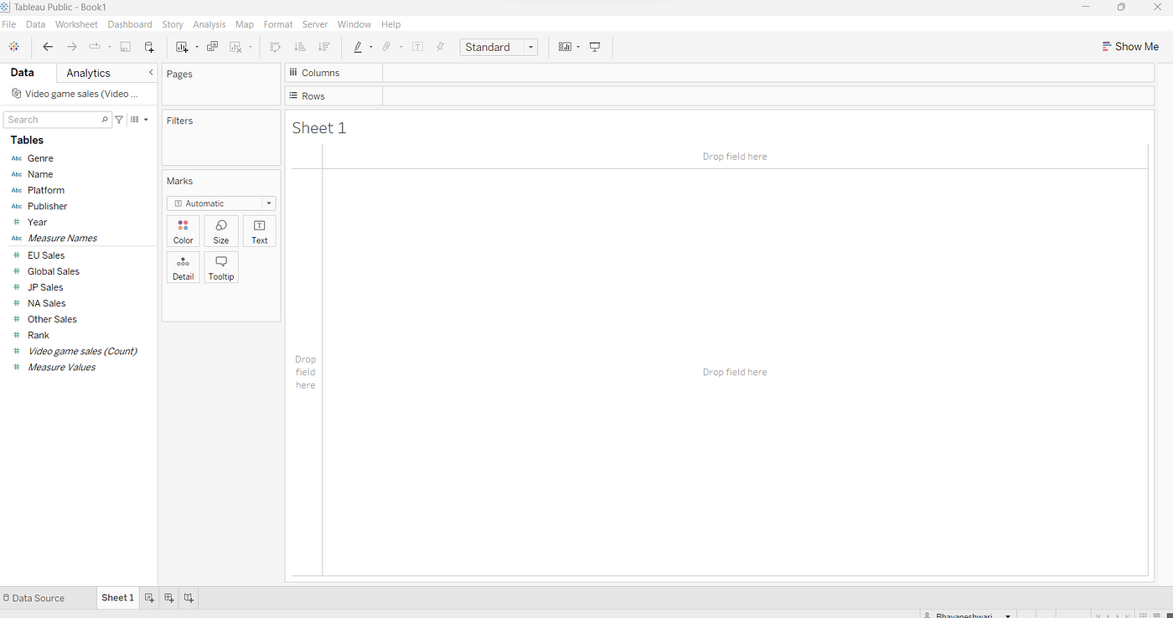Select the NA Sales measure
The image size is (1173, 618).
47,303
